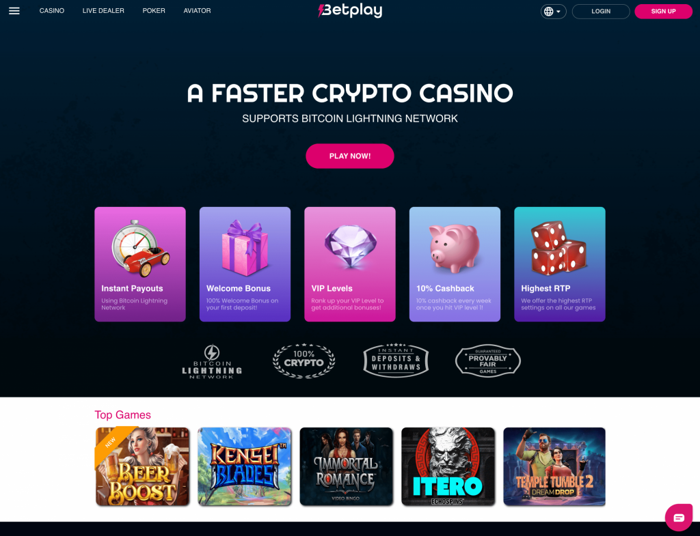Image resolution: width=700 pixels, height=536 pixels.
Task: Click the piggy bank Cashback card
Action: point(455,264)
